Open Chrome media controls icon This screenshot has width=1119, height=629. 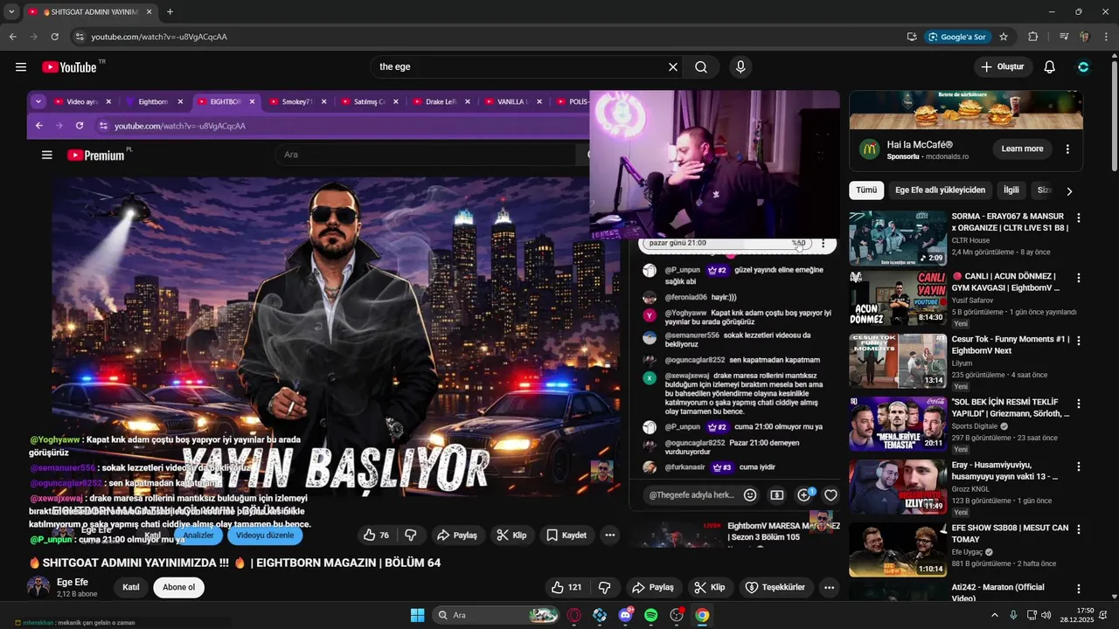coord(1064,37)
